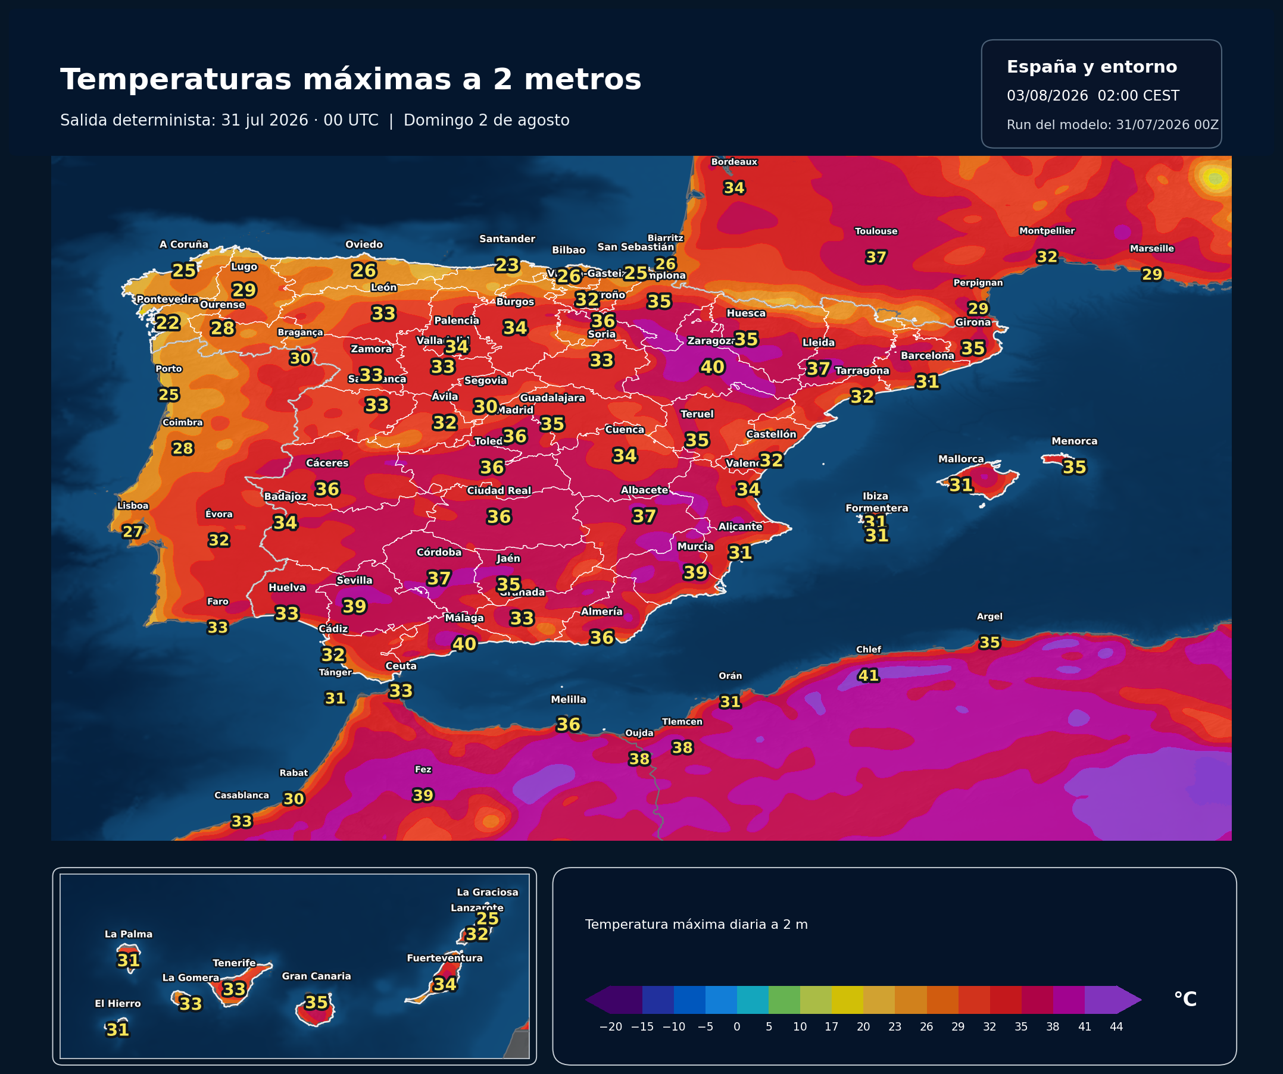Click the legend title 'Temperatura máxima diaria a 2 m'
This screenshot has width=1283, height=1074.
(x=697, y=925)
